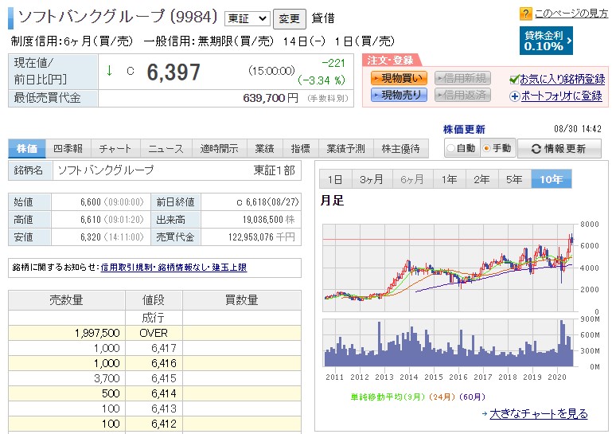Click the ask price 6,412 row
612x434 pixels.
pyautogui.click(x=154, y=424)
